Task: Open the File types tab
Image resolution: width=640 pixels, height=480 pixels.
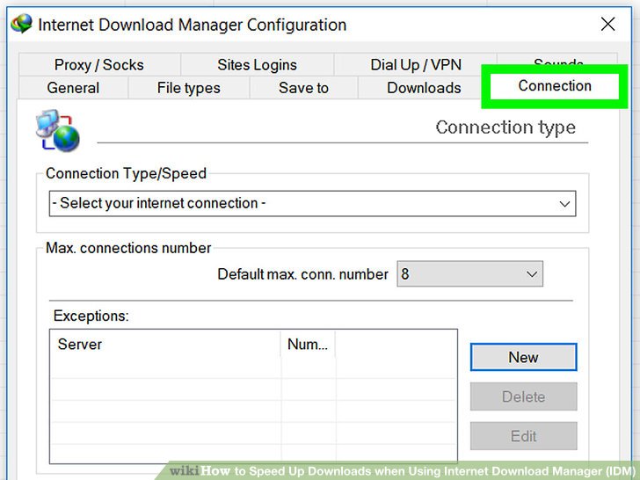Action: point(188,88)
